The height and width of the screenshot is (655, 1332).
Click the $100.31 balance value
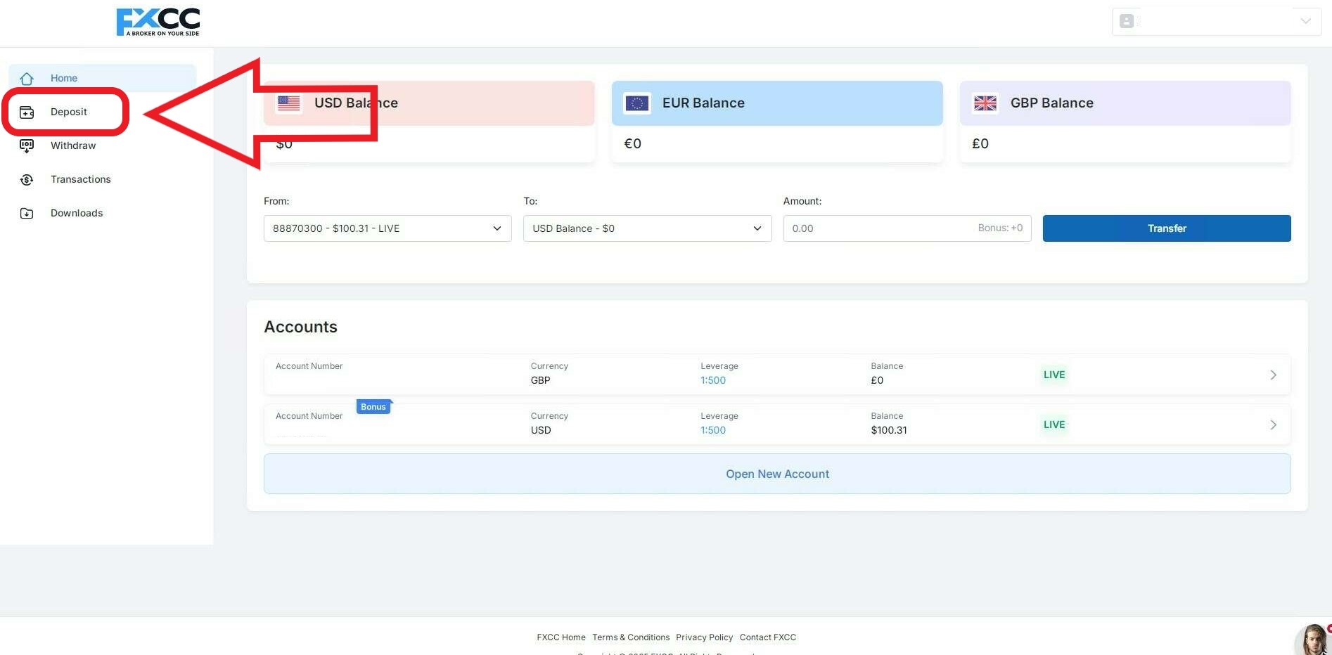[x=889, y=430]
